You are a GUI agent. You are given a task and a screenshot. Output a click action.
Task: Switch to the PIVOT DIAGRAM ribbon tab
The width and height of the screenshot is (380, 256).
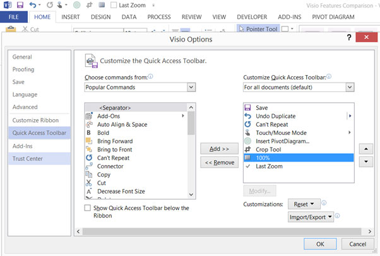pos(333,17)
